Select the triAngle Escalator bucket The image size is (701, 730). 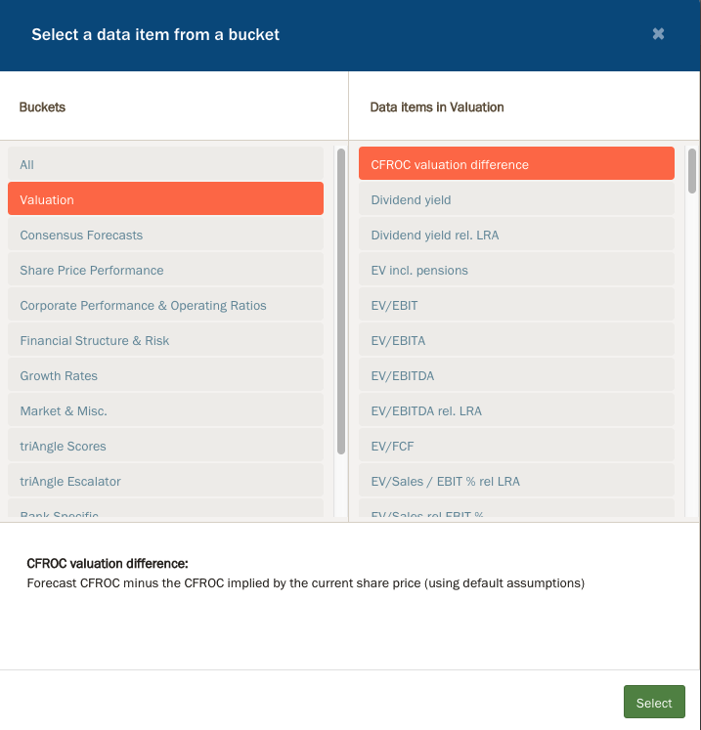coord(165,481)
